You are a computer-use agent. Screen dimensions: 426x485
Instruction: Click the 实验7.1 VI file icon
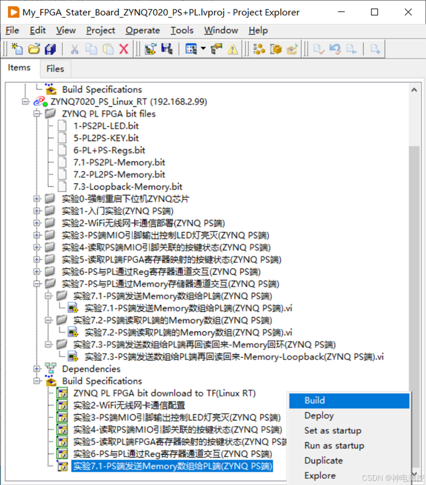pyautogui.click(x=73, y=308)
